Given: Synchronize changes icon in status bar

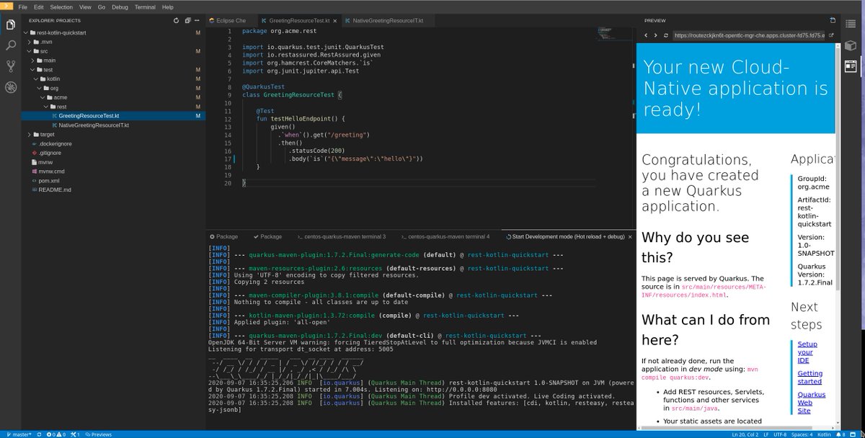Looking at the screenshot, I should coord(37,434).
